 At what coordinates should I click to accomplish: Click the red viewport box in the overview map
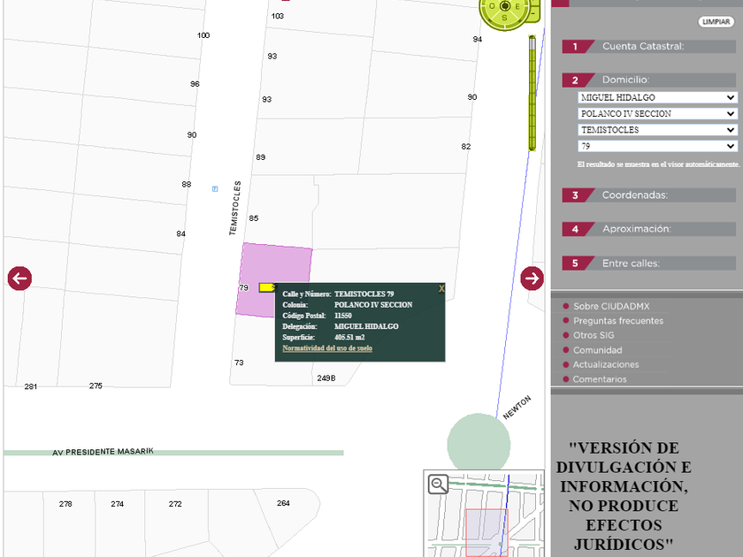point(486,532)
